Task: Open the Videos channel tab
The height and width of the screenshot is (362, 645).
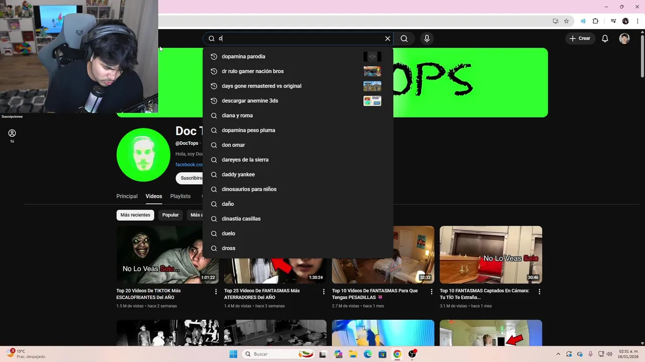Action: (154, 196)
